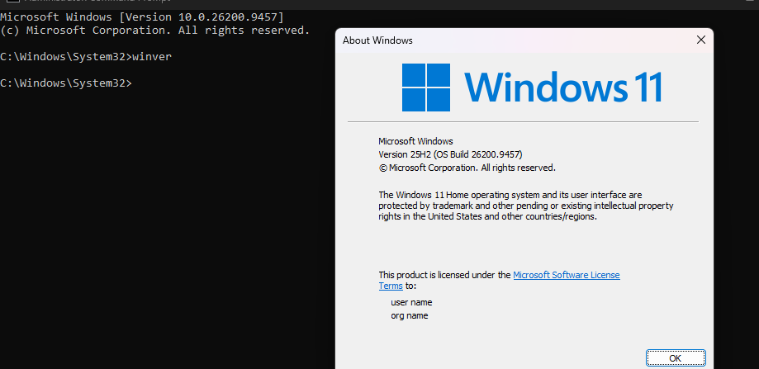Click the last C:\Windows\System32> prompt
This screenshot has width=759, height=369.
click(66, 83)
